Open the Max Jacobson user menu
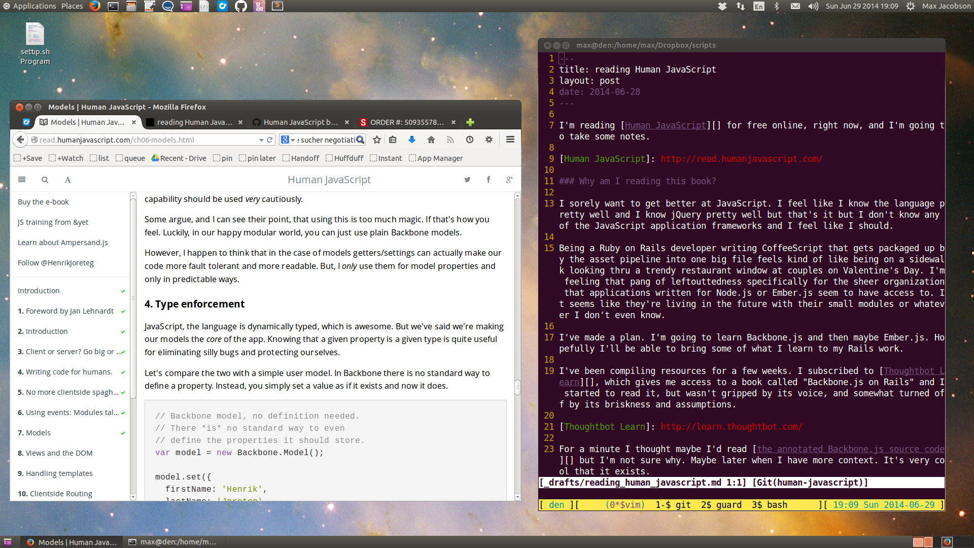974x548 pixels. tap(946, 6)
